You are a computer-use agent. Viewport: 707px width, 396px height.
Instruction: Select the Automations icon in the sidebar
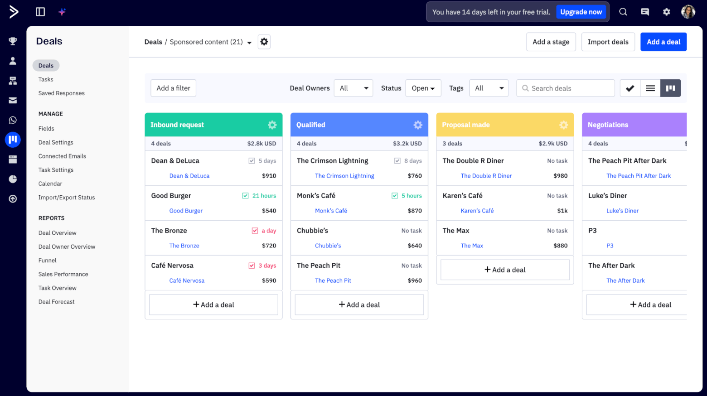point(13,80)
